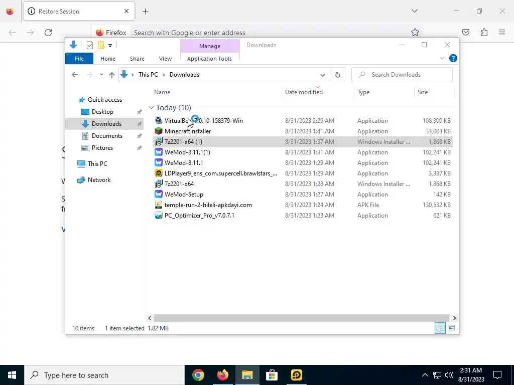
Task: Select This PC in navigation pane
Action: 97,164
